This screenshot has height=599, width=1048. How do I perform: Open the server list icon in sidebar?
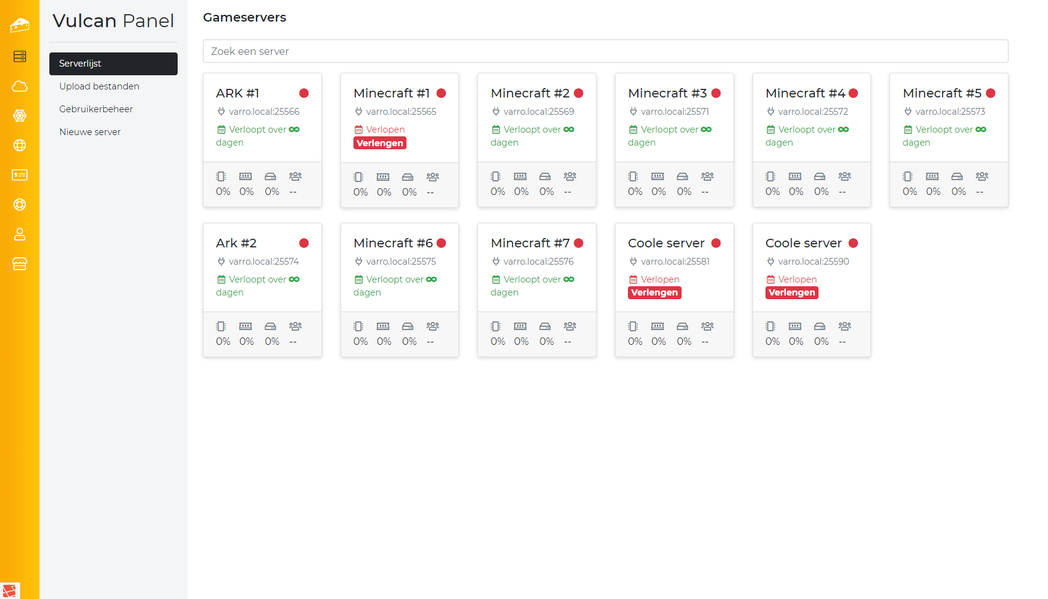[20, 57]
